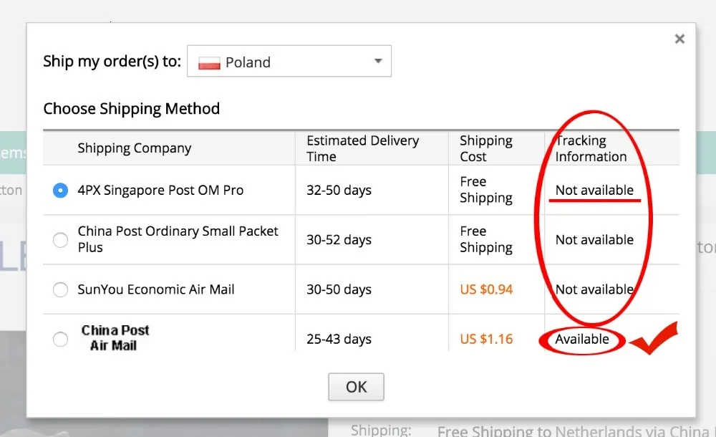
Task: Click the '25-43 days' delivery time
Action: [x=339, y=339]
